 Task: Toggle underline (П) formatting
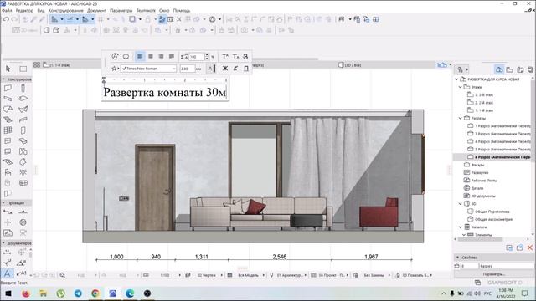246,69
